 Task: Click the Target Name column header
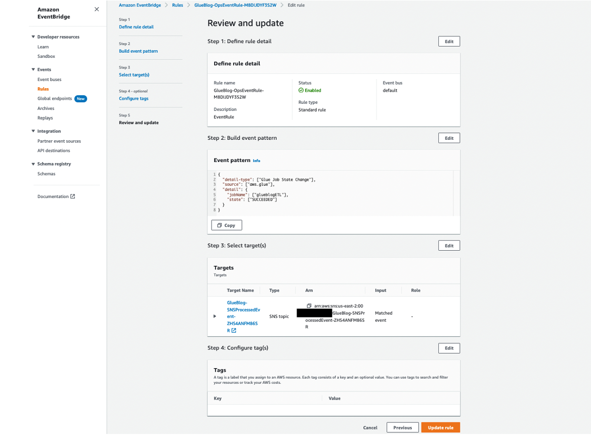[x=240, y=291]
